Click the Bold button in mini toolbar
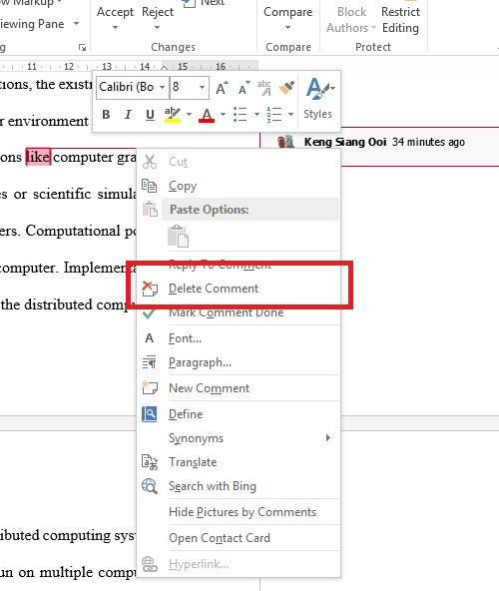Image resolution: width=499 pixels, height=591 pixels. pyautogui.click(x=106, y=114)
